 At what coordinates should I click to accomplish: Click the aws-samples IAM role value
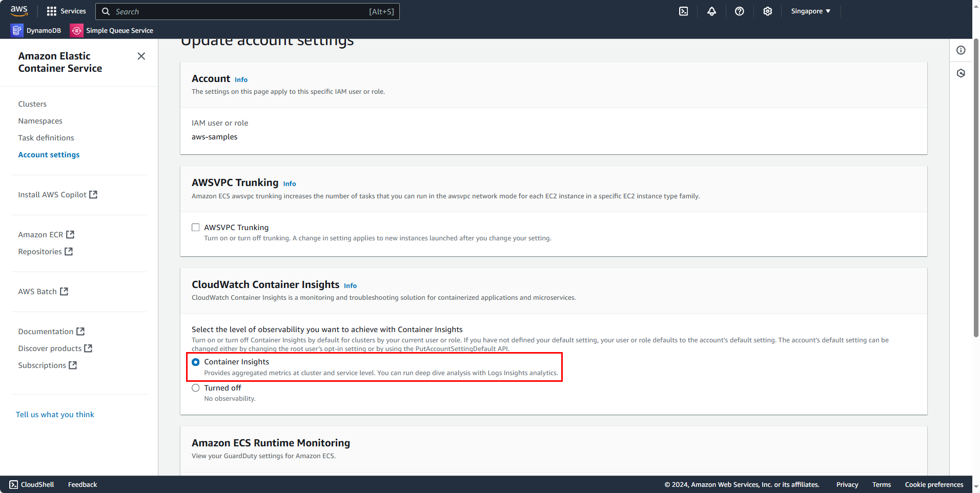click(214, 137)
